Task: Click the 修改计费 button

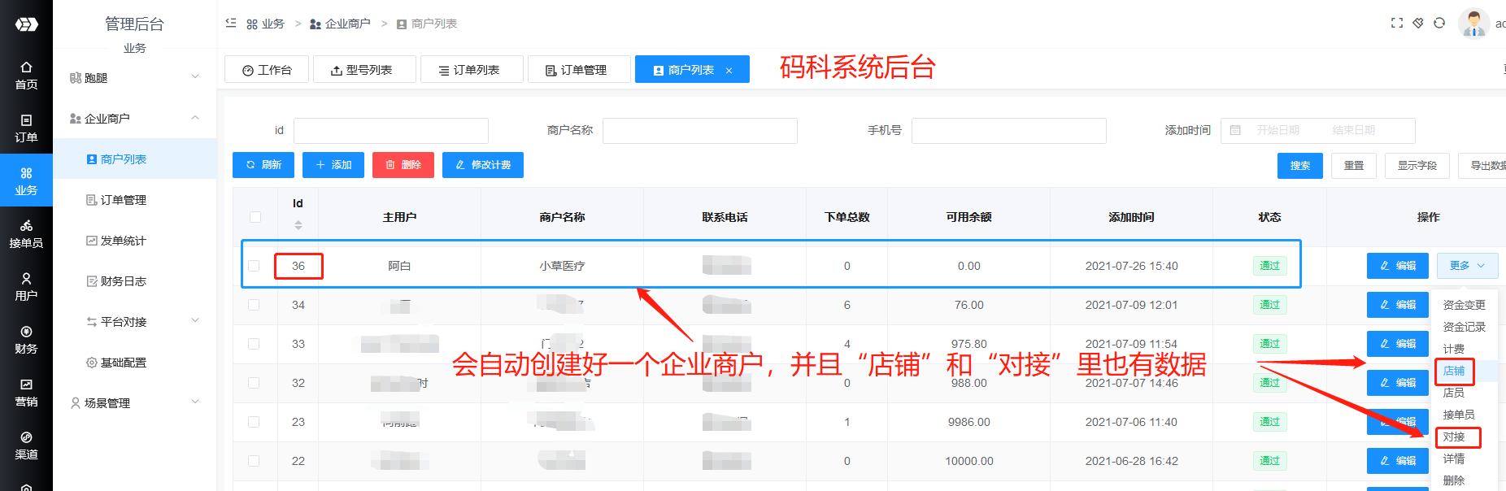Action: (483, 165)
